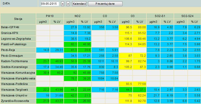This screenshot has height=104, width=201.
Task: Click the O3 value 87 for Płock-Gimnazjum
Action: coord(126,56)
